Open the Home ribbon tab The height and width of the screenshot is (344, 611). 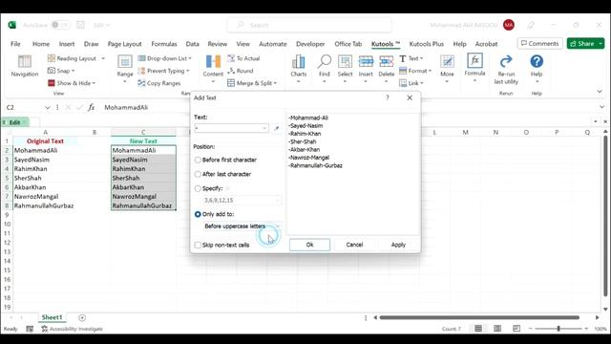(41, 44)
